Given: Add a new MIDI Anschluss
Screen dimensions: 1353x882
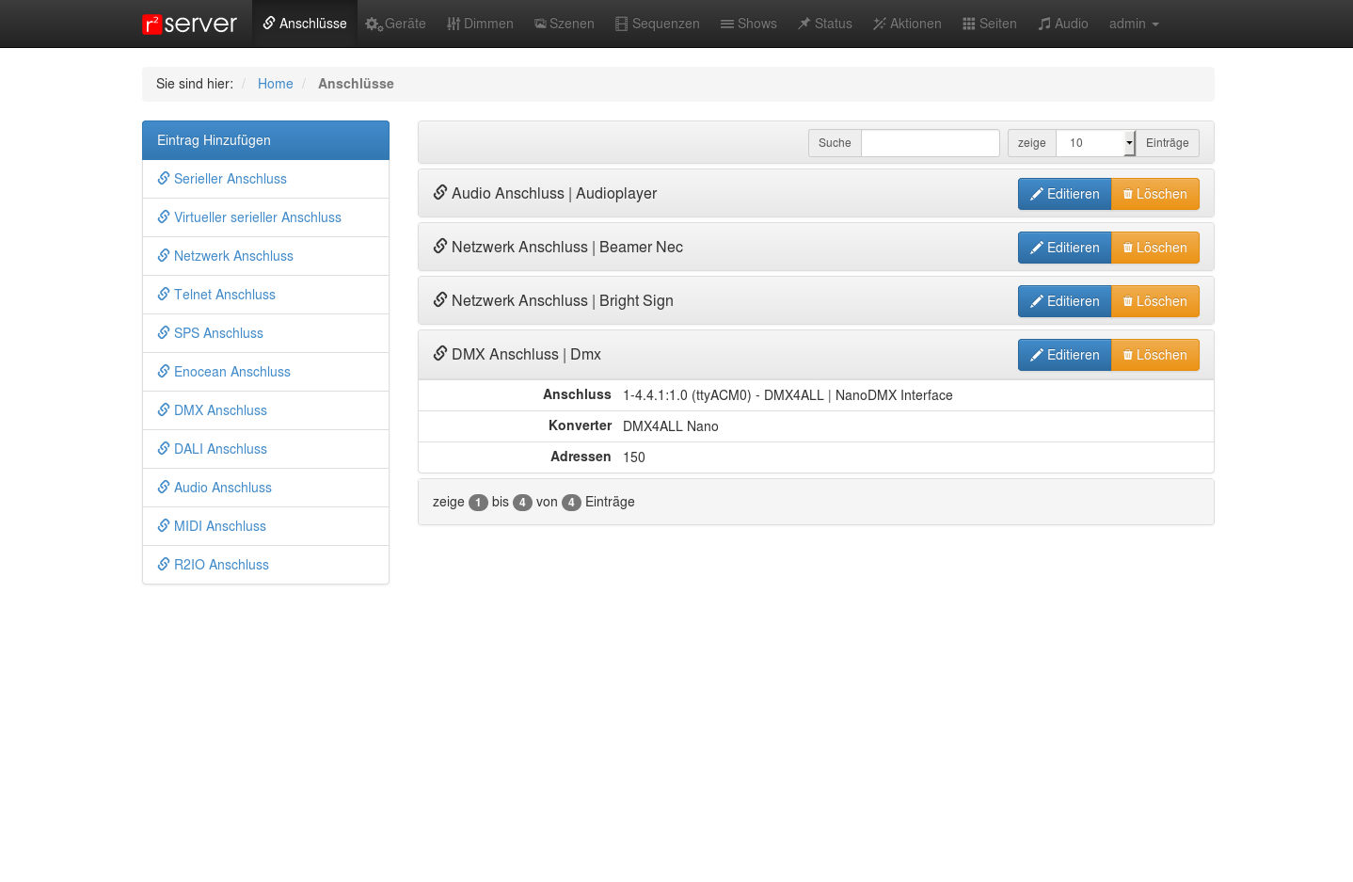Looking at the screenshot, I should 219,526.
